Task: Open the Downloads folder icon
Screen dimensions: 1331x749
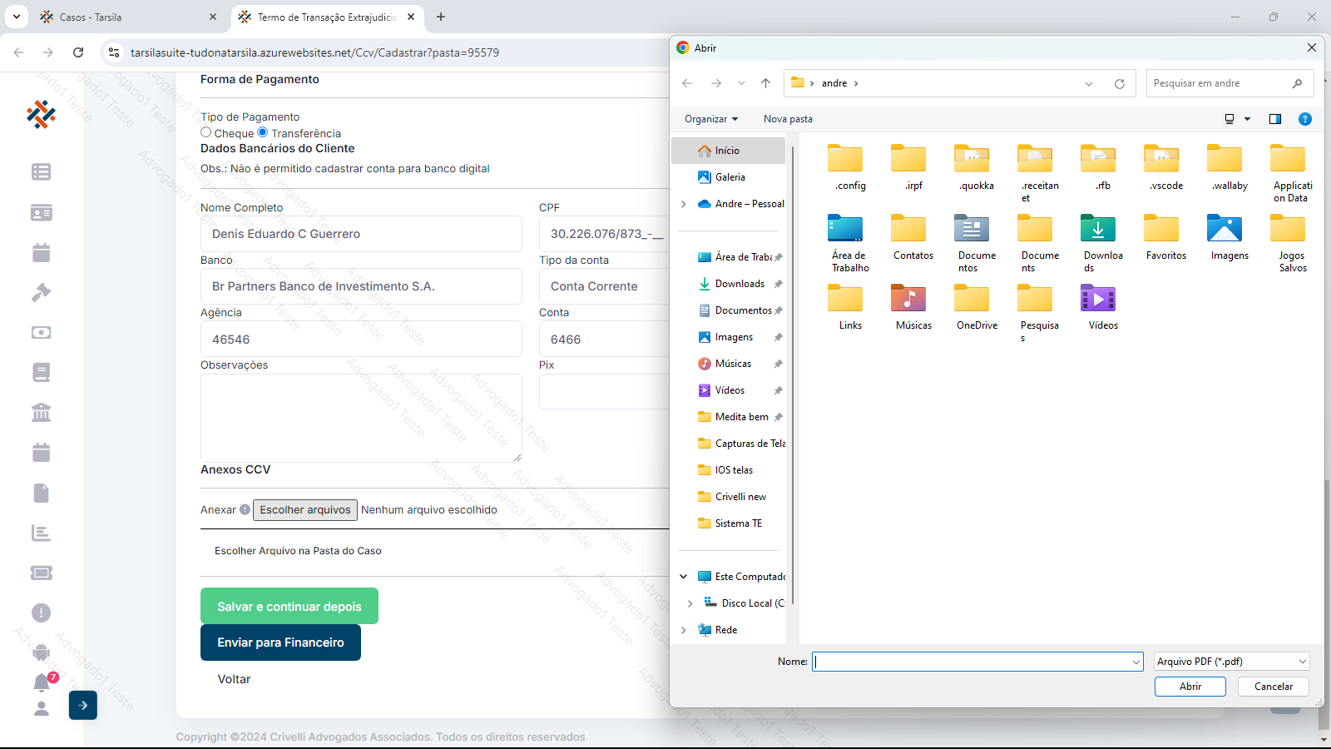Action: point(1098,229)
